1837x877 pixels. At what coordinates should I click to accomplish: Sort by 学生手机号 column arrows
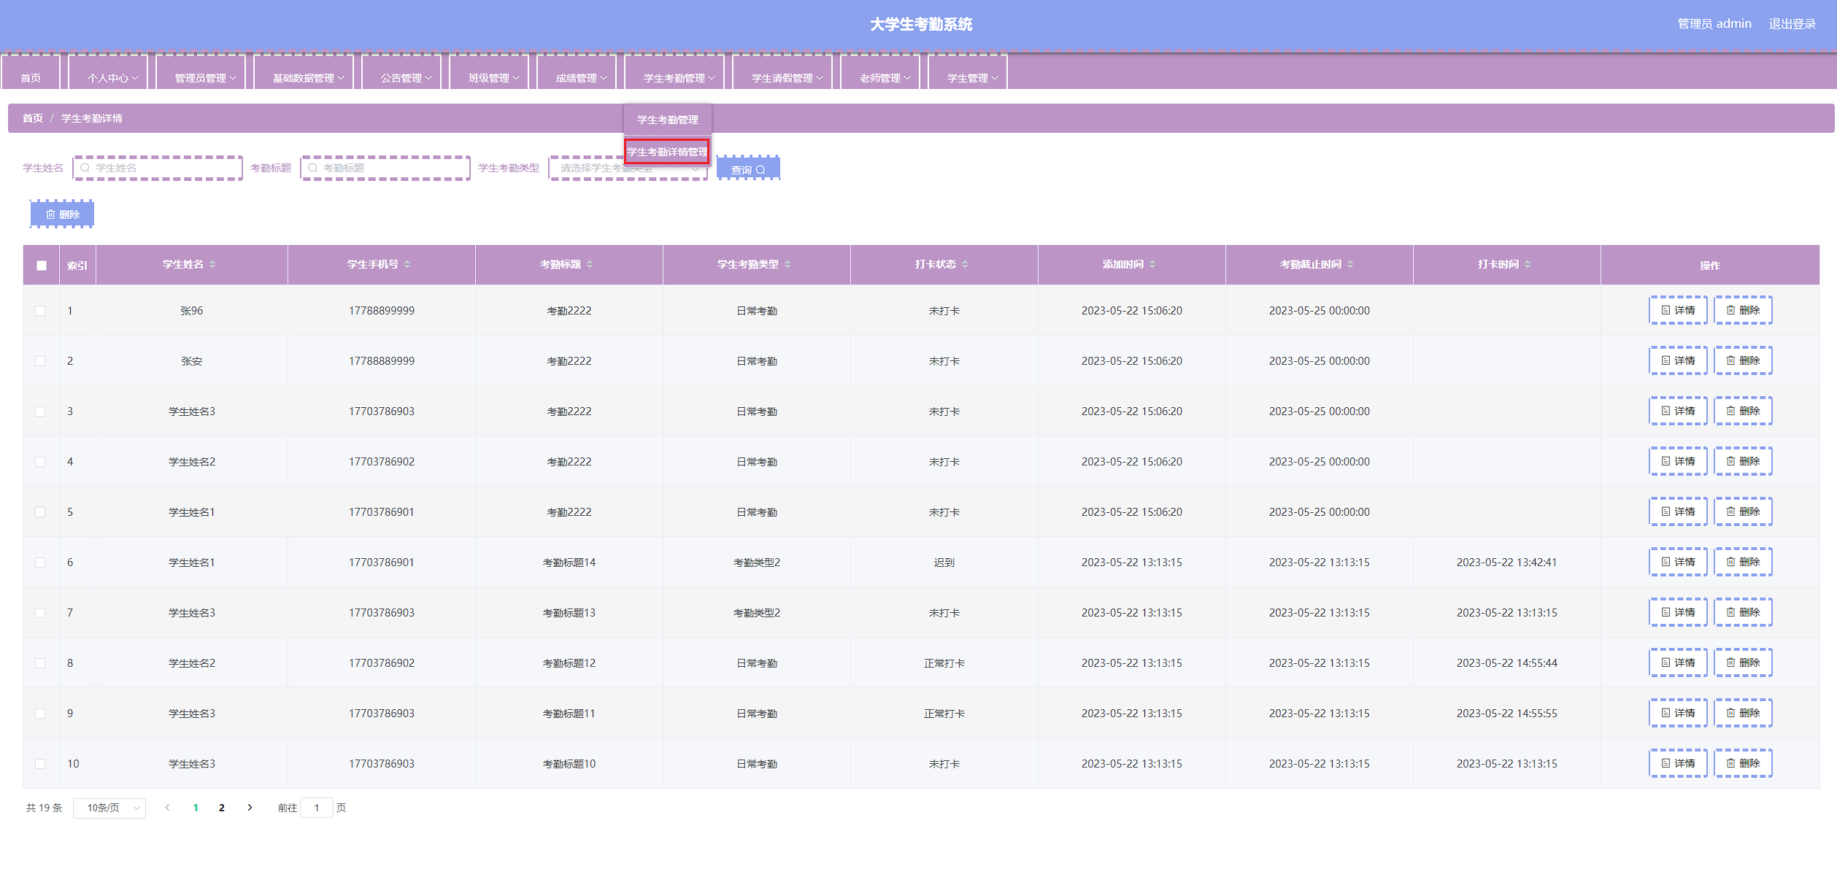(x=407, y=264)
